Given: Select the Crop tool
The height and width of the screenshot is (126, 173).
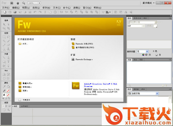Looking at the screenshot, I should coord(8,28).
